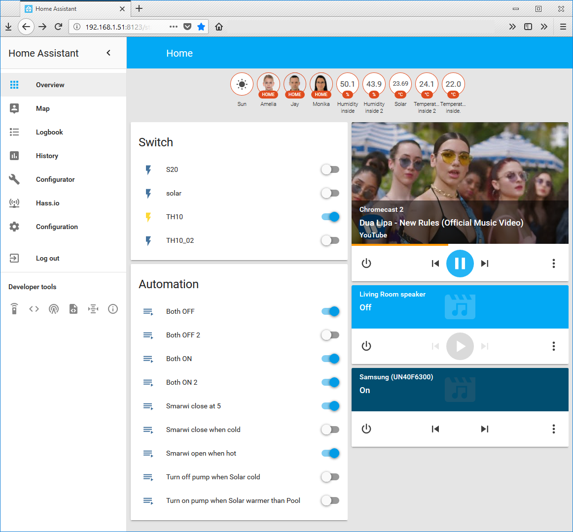
Task: Toggle the browser sidebar icon
Action: pos(528,27)
